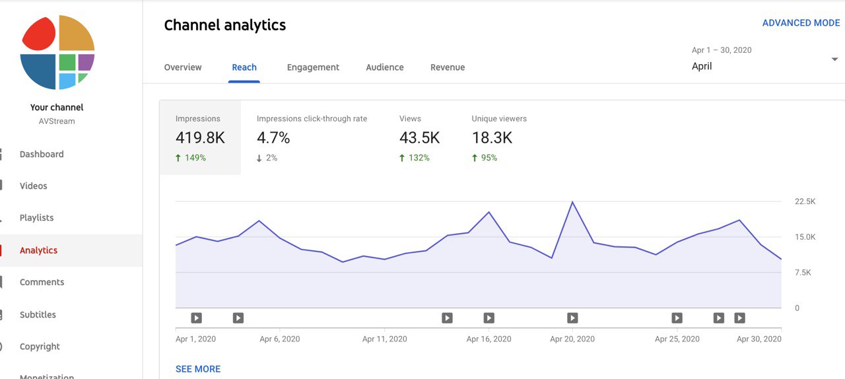Screen dimensions: 845x379
Task: Switch to the Overview tab
Action: [183, 67]
